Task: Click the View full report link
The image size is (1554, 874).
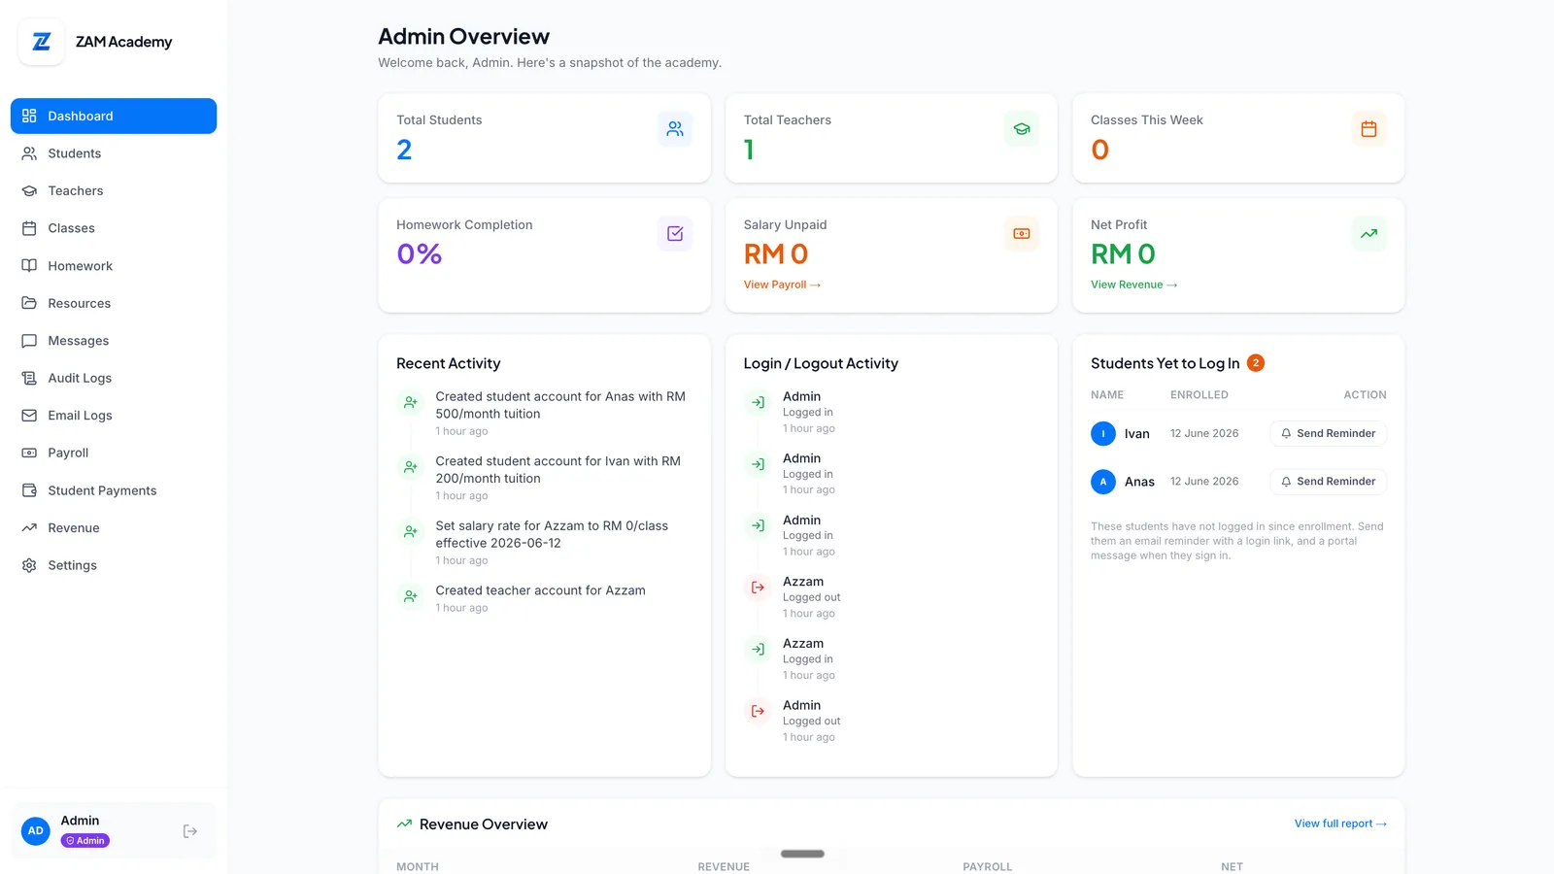Action: (1340, 824)
